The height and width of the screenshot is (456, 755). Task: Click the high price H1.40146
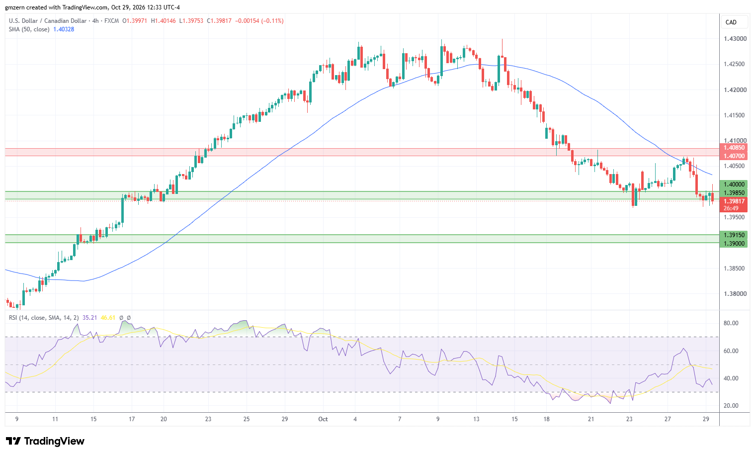(x=164, y=21)
